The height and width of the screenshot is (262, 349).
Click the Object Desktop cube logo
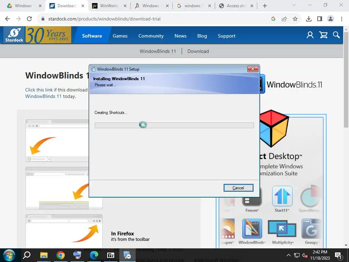(x=274, y=128)
